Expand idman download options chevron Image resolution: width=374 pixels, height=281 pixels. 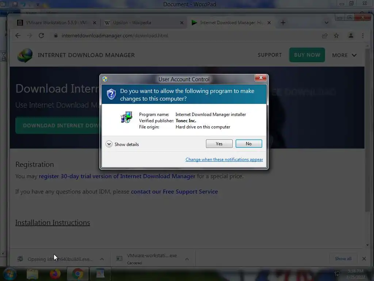(102, 259)
